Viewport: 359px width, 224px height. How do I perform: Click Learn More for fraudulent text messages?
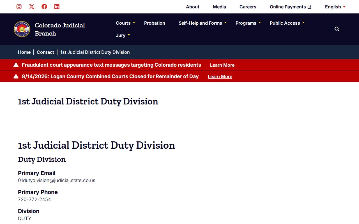click(222, 65)
